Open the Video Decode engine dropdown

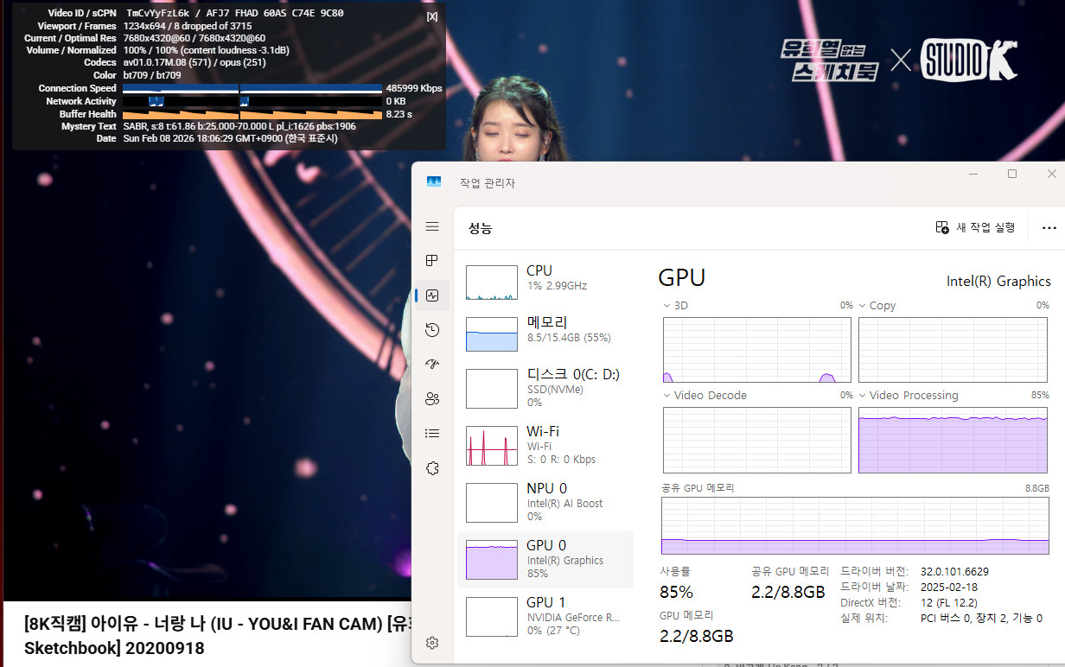click(667, 396)
